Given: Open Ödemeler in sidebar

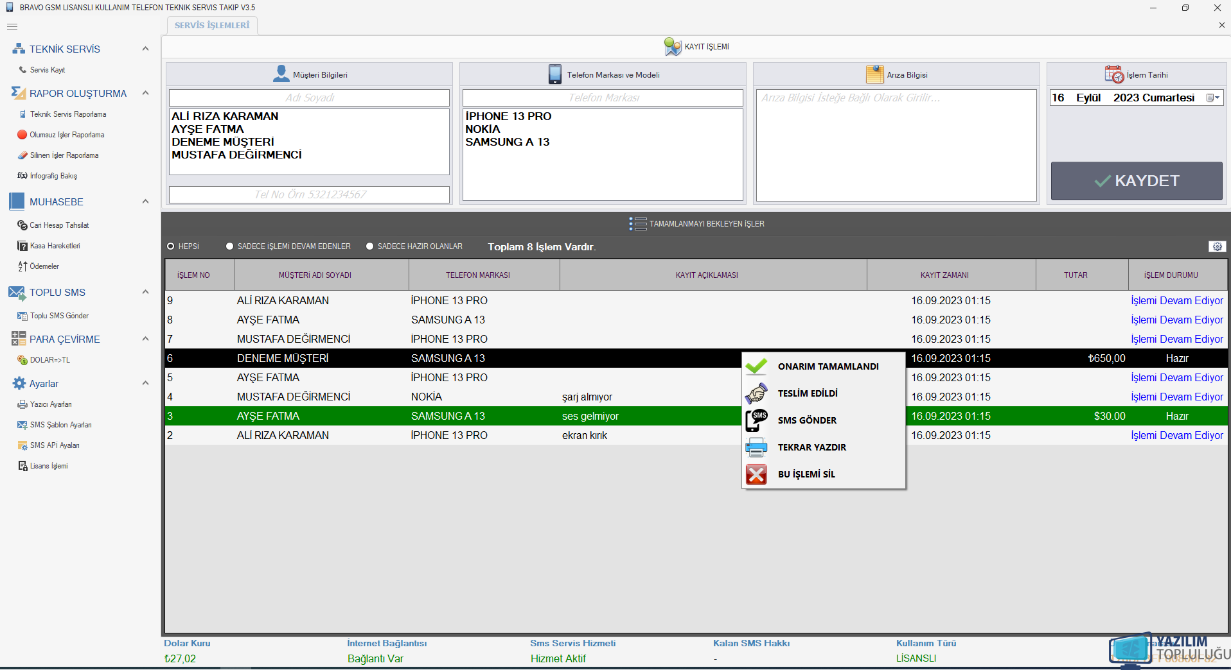Looking at the screenshot, I should click(x=44, y=266).
